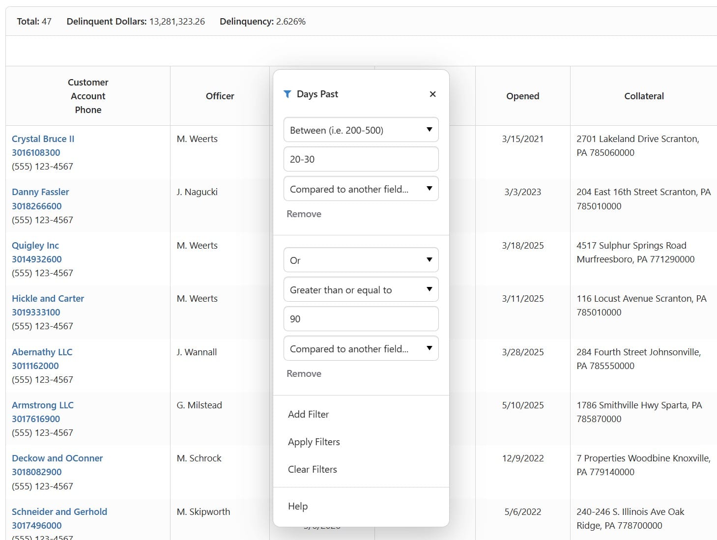The width and height of the screenshot is (717, 540).
Task: Open Hickle and Carter customer link
Action: [x=48, y=298]
